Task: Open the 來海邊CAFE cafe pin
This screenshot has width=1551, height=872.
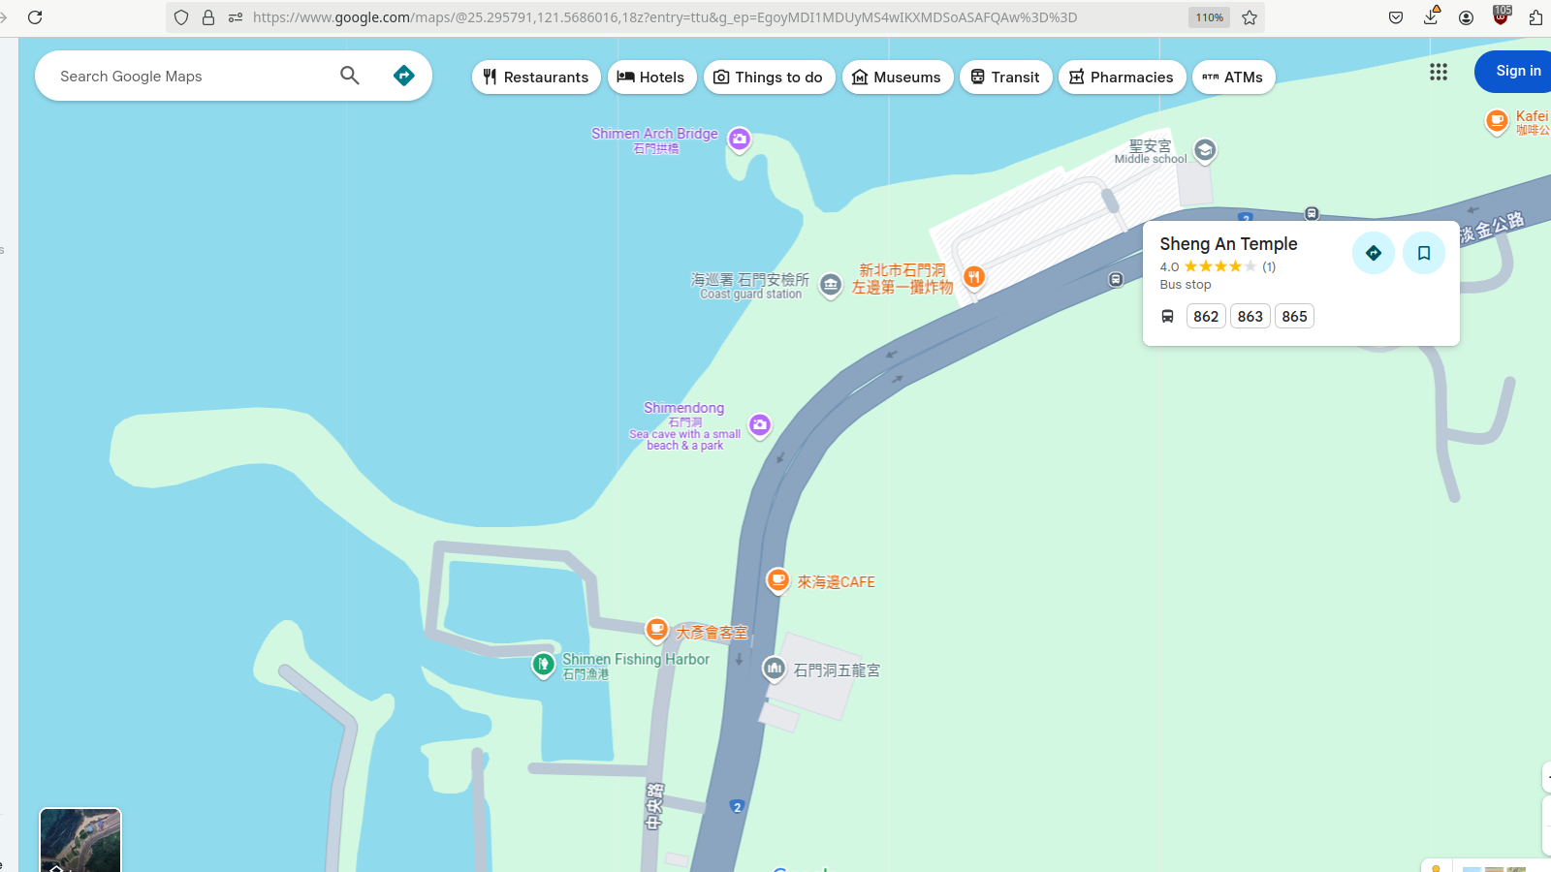Action: pos(777,580)
